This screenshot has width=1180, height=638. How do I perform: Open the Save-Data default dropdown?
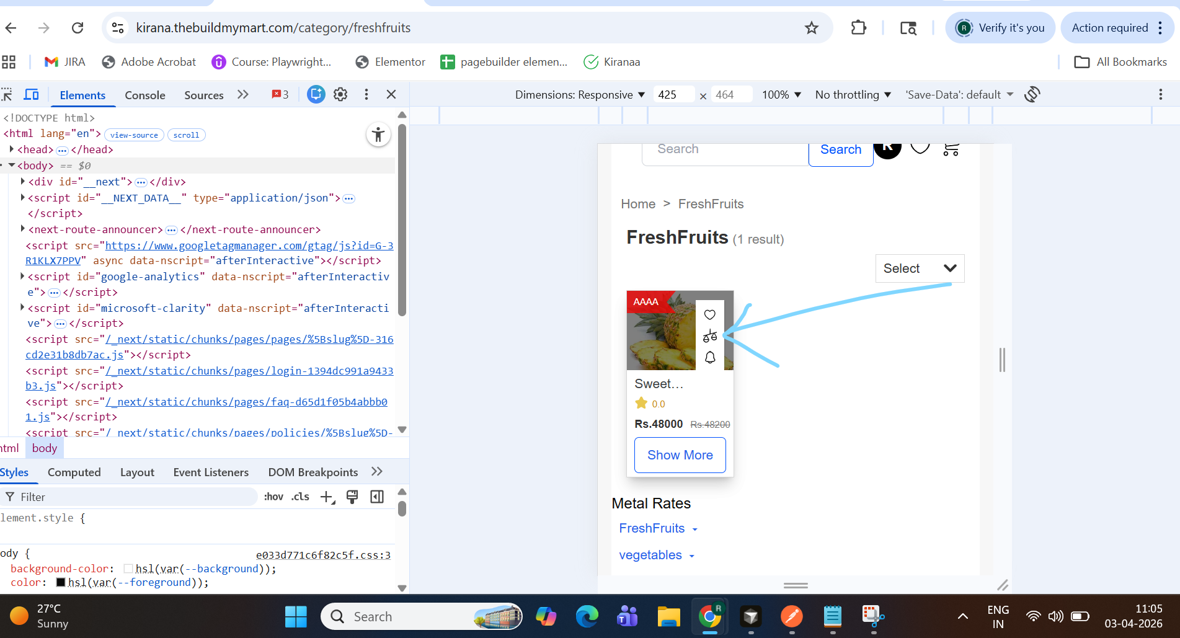pyautogui.click(x=959, y=95)
